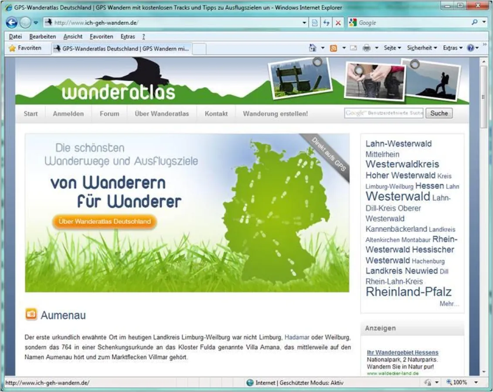Click inside the Google custom search field
The image size is (493, 392).
pyautogui.click(x=384, y=113)
